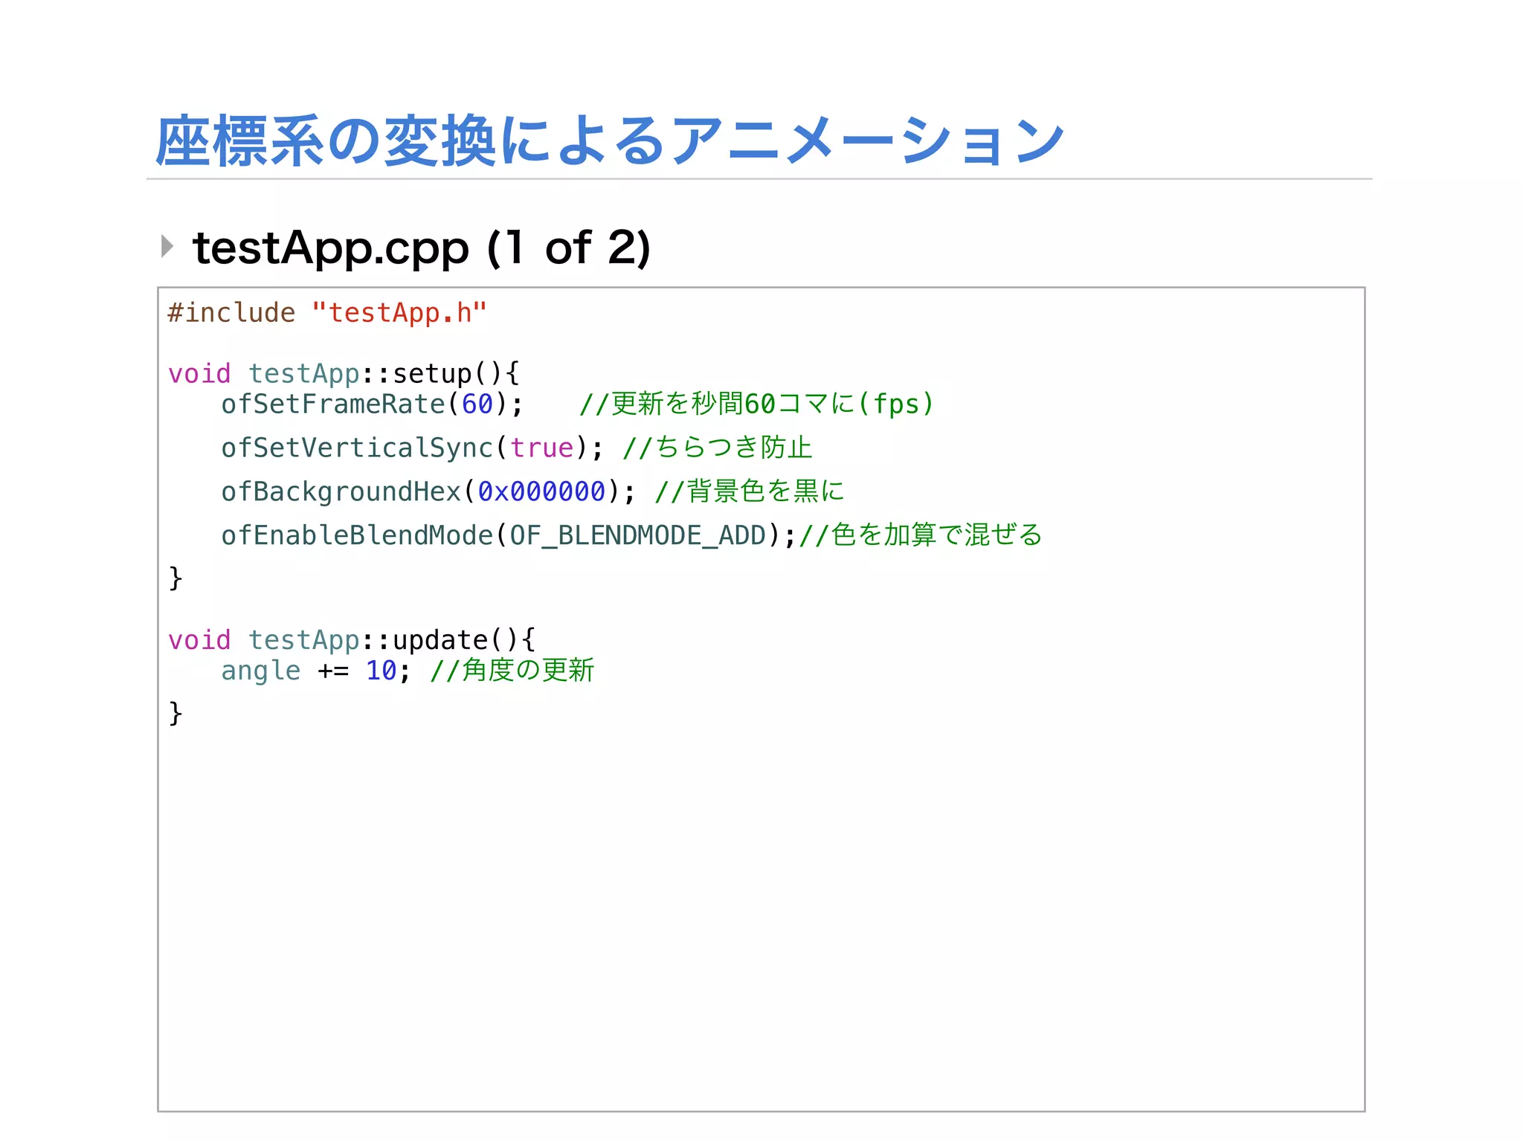Click the void testApp::setup(){ line
Screen dimensions: 1523x1142
click(x=344, y=373)
